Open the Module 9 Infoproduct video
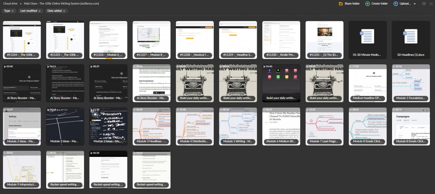 click(x=22, y=170)
